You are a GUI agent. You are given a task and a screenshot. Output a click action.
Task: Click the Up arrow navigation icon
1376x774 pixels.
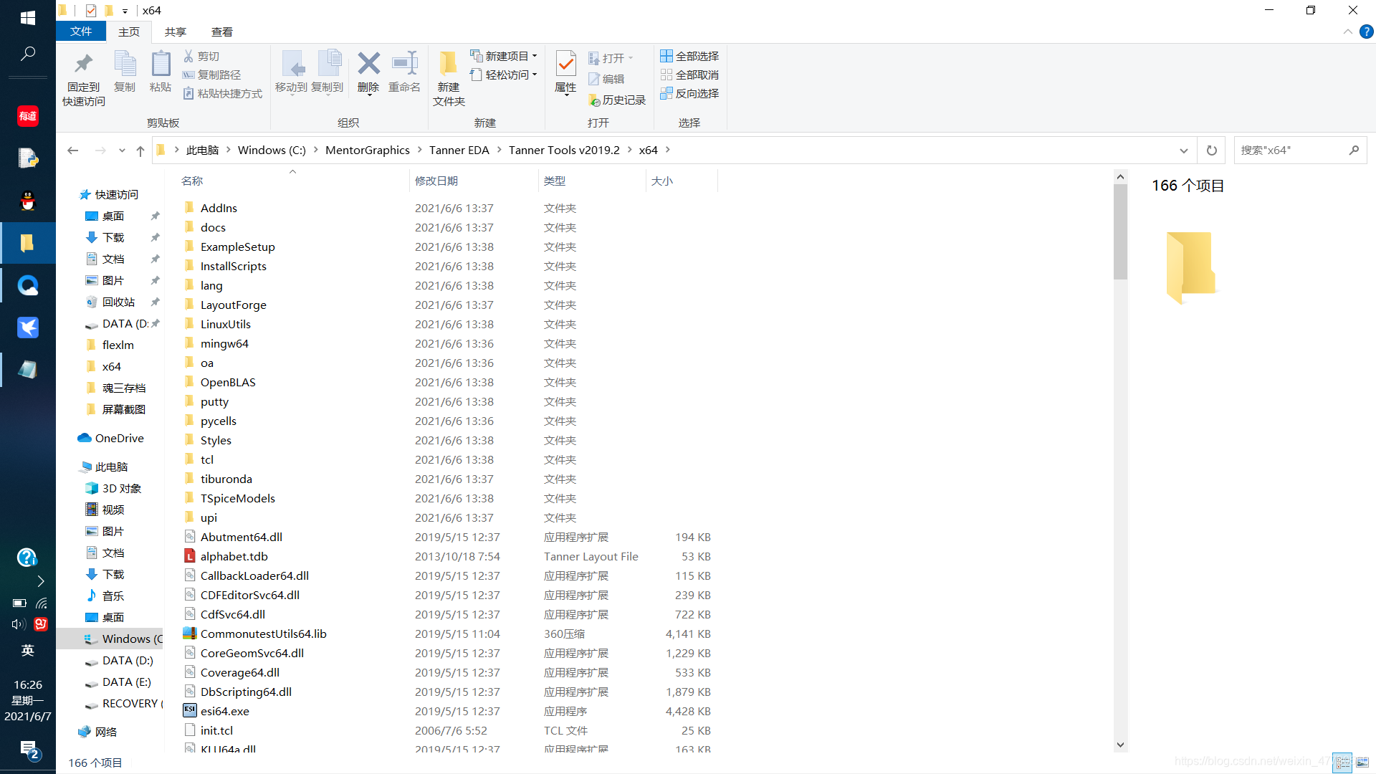tap(140, 150)
